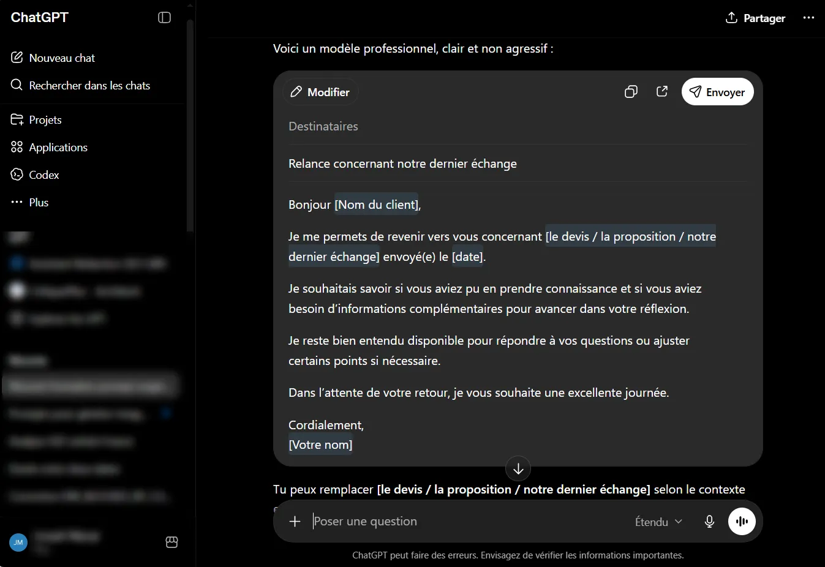Open the Étendu mode dropdown
Screen dimensions: 825x567
(x=658, y=522)
